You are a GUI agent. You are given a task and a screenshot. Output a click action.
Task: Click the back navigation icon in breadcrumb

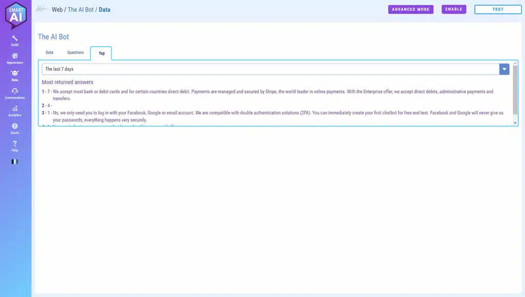tap(42, 9)
